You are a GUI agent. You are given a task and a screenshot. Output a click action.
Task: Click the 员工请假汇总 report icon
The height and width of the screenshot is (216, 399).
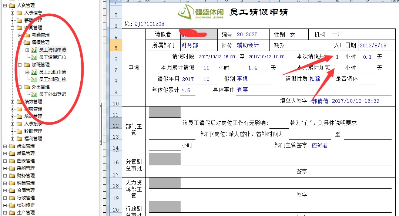(34, 57)
